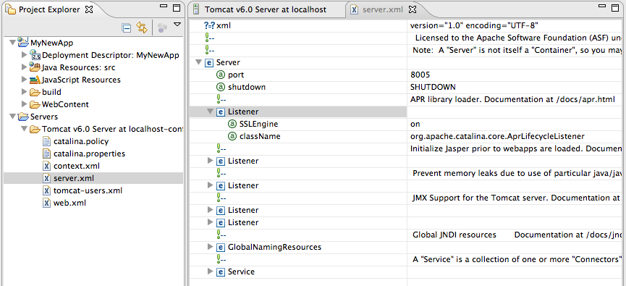Expand the GlobalNamingResources element
Viewport: 626px width, 286px height.
click(211, 247)
